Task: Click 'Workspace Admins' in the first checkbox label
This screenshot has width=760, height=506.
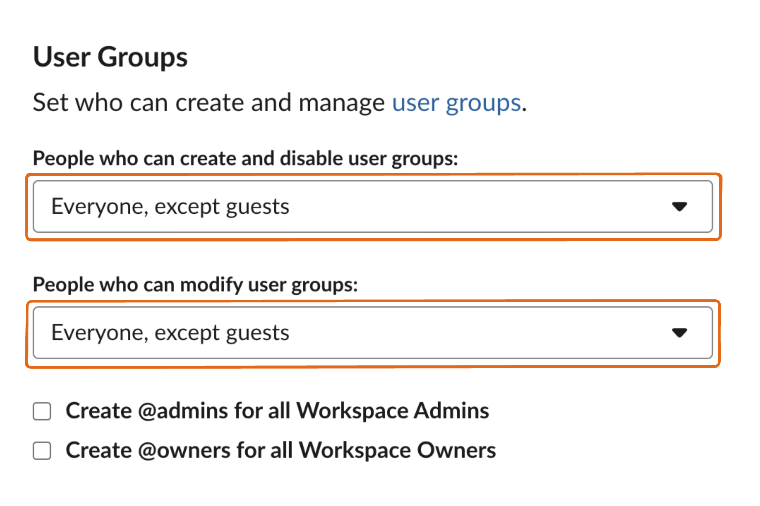Action: (x=392, y=411)
